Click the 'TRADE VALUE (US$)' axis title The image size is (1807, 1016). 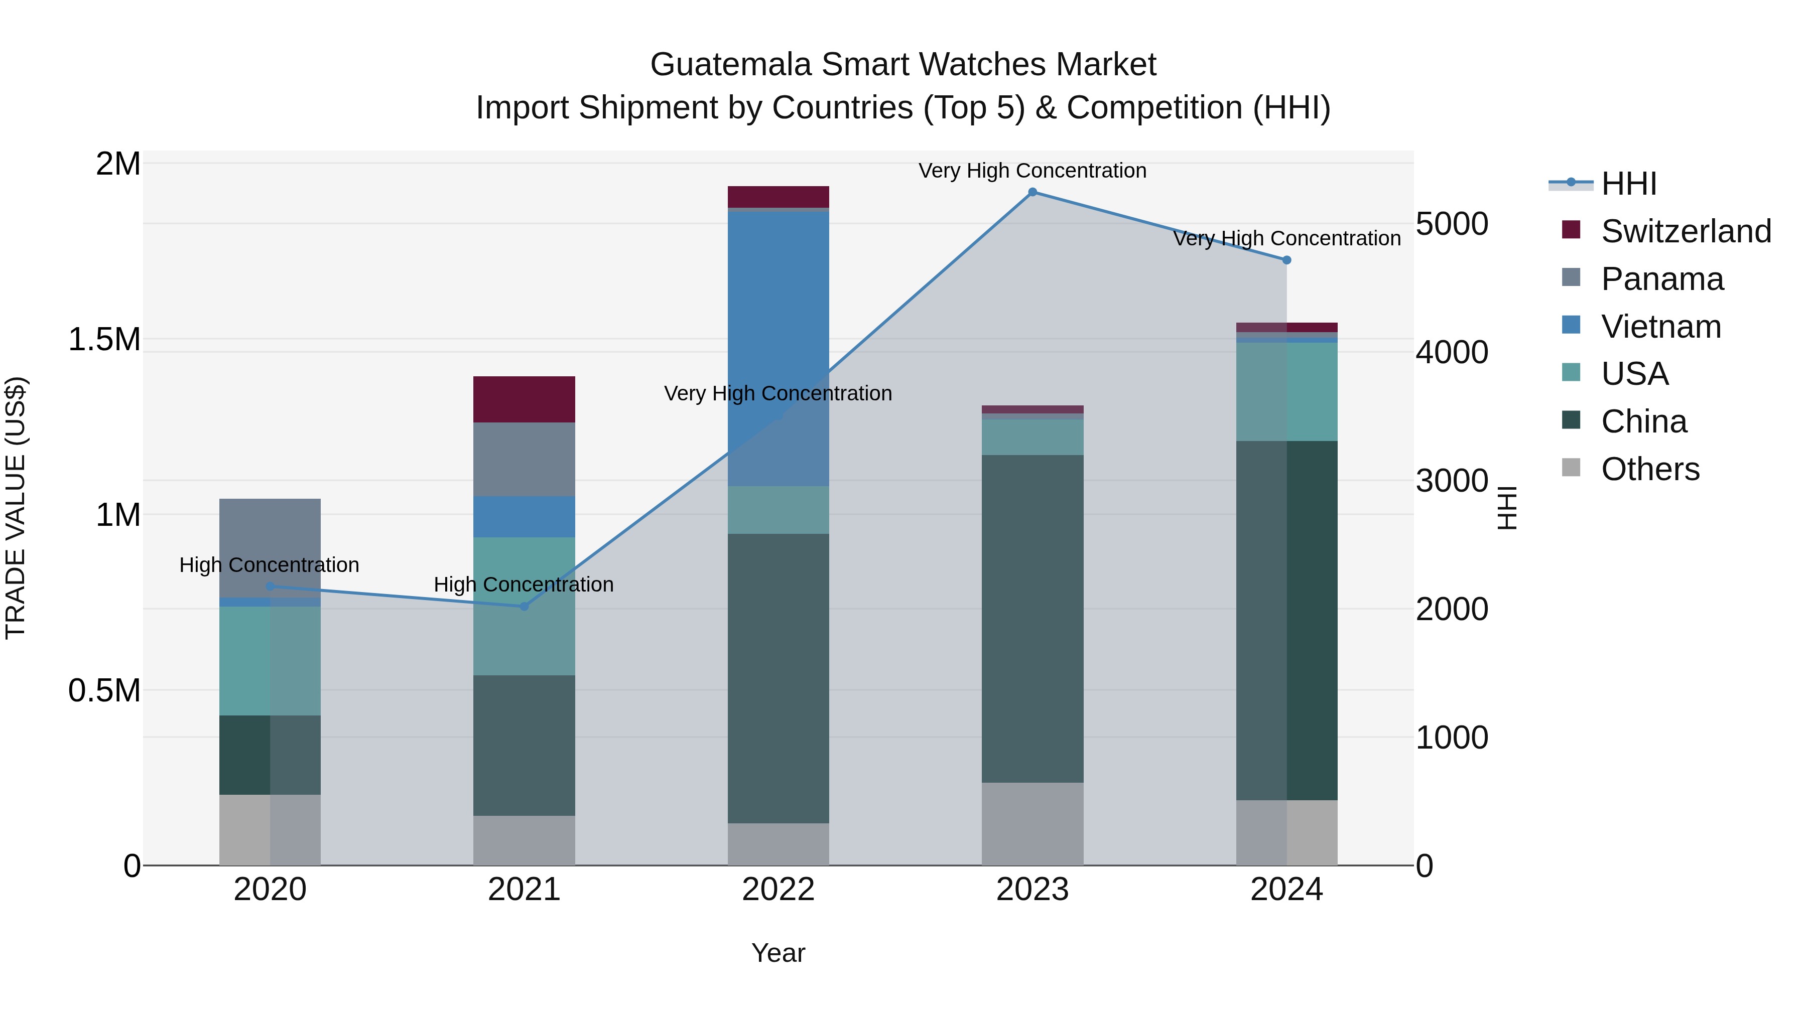click(x=16, y=508)
